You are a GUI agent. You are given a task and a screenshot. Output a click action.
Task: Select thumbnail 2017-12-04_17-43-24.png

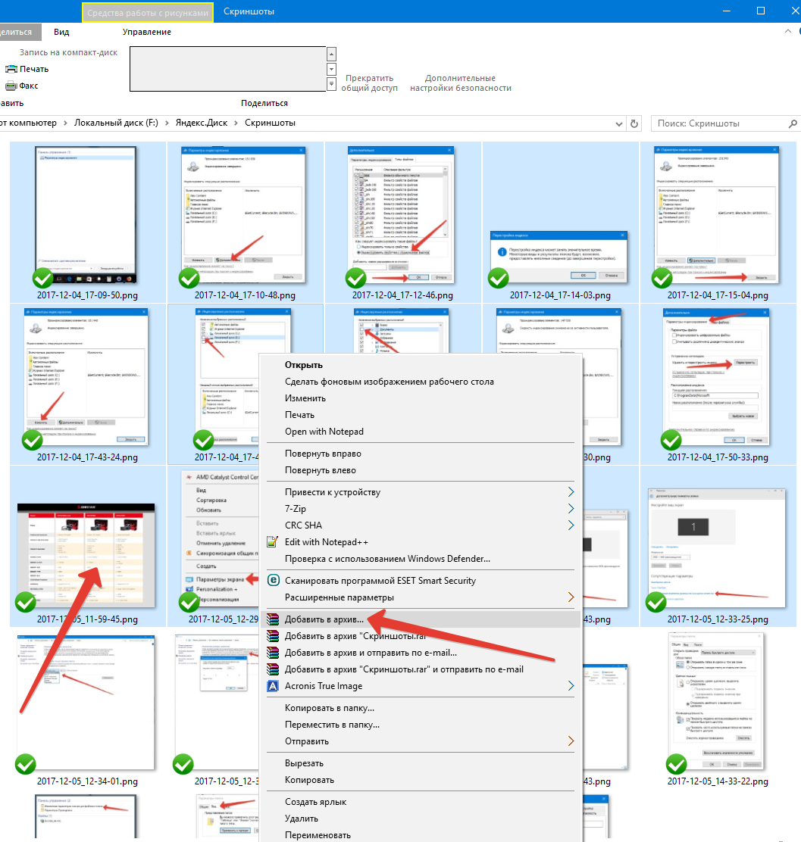[x=86, y=377]
